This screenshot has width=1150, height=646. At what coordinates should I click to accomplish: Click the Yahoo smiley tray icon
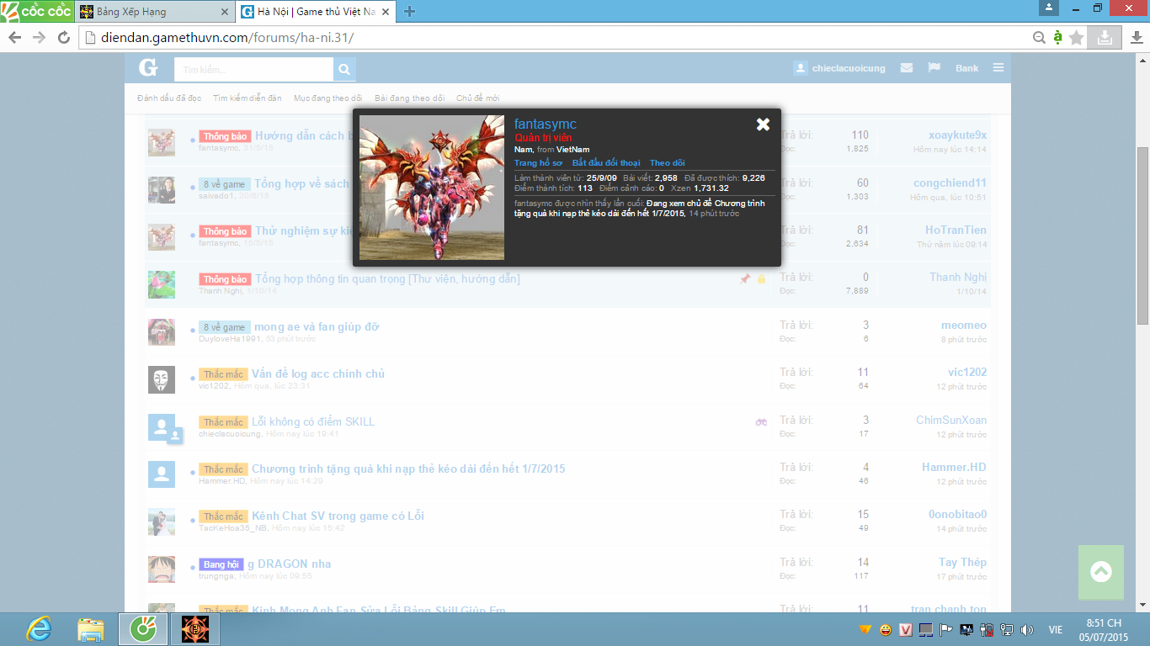886,629
